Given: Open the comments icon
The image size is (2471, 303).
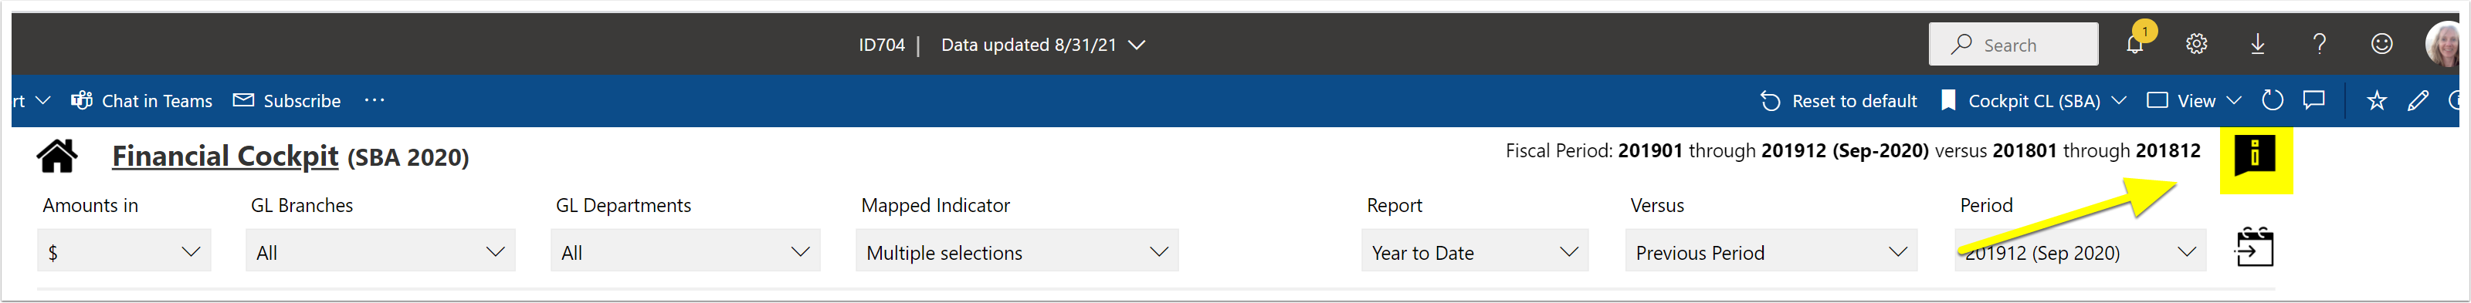Looking at the screenshot, I should pyautogui.click(x=2313, y=101).
